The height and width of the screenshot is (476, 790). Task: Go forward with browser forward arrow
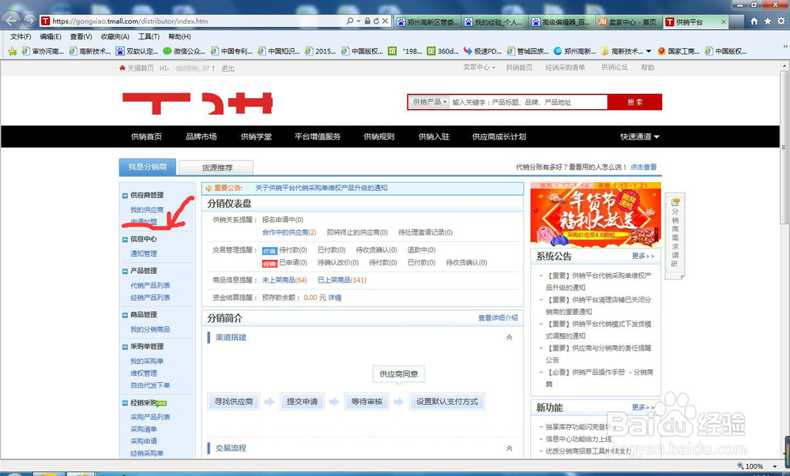[30, 21]
